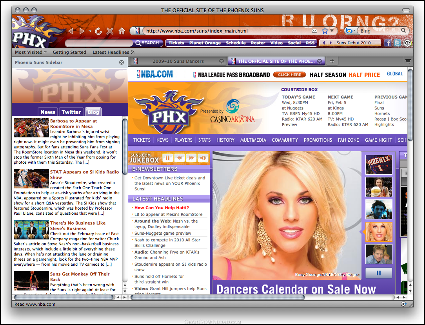The width and height of the screenshot is (425, 325).
Task: Open the toolbar settings gear
Action: click(x=407, y=43)
